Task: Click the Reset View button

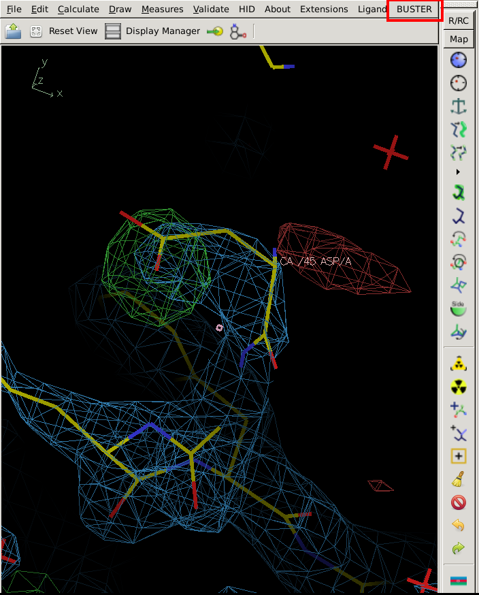Action: point(64,31)
